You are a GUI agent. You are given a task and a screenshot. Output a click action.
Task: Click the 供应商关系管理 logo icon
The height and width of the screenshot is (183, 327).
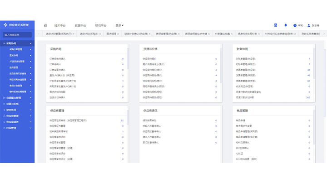pyautogui.click(x=5, y=25)
